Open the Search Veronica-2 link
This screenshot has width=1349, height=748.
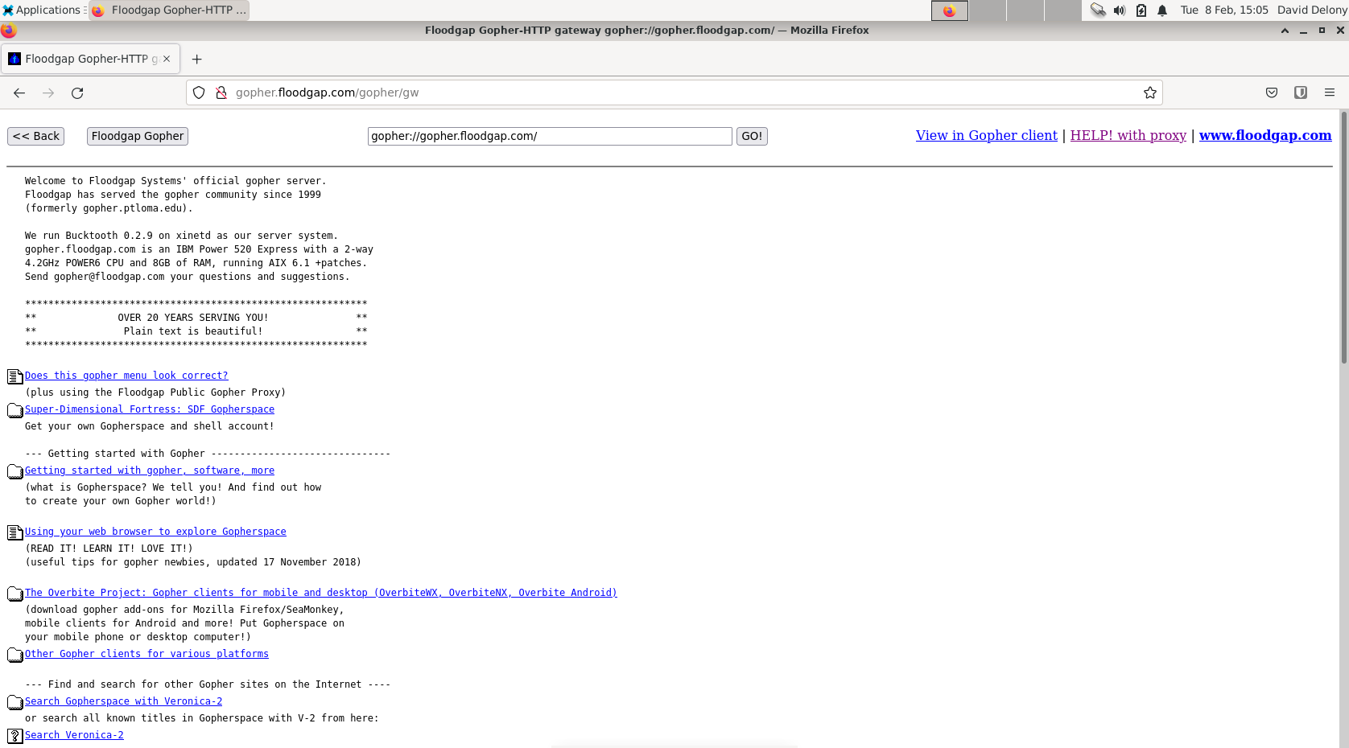tap(74, 734)
